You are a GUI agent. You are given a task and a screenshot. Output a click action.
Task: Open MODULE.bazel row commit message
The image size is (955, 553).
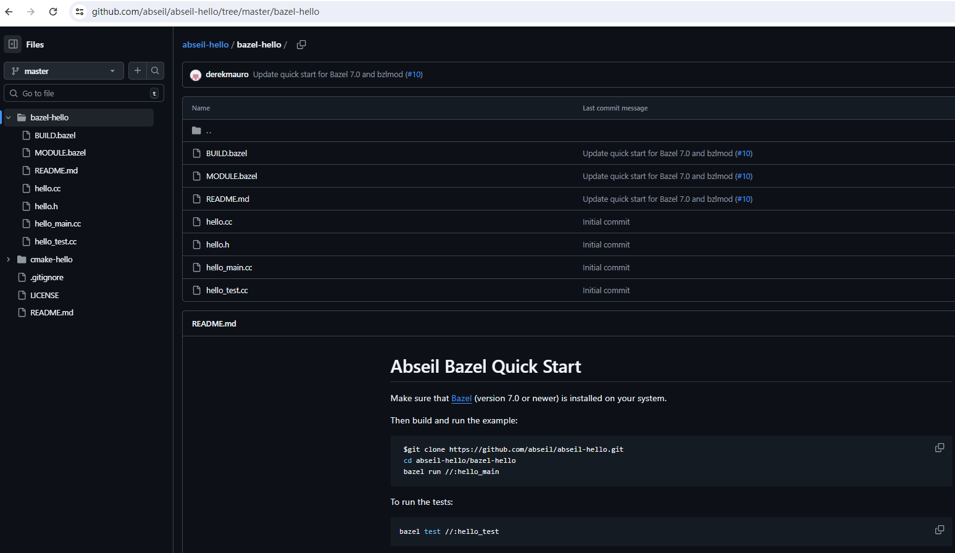(x=657, y=176)
